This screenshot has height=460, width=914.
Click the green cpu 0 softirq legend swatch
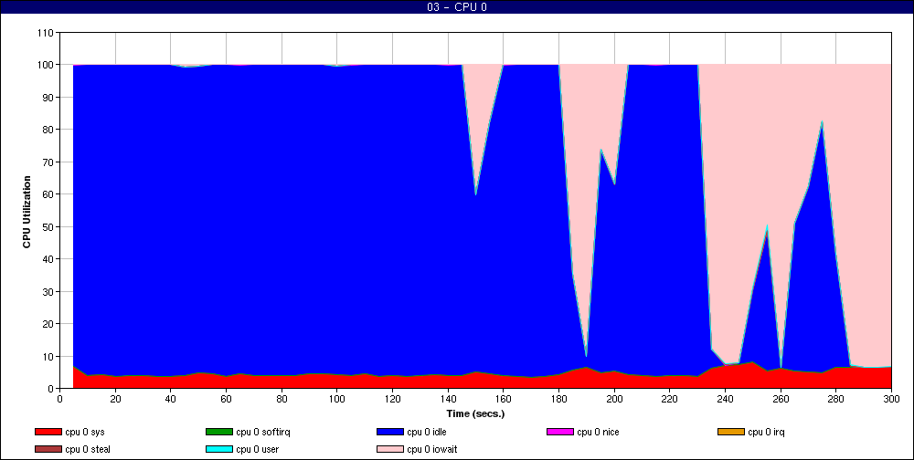[x=218, y=432]
